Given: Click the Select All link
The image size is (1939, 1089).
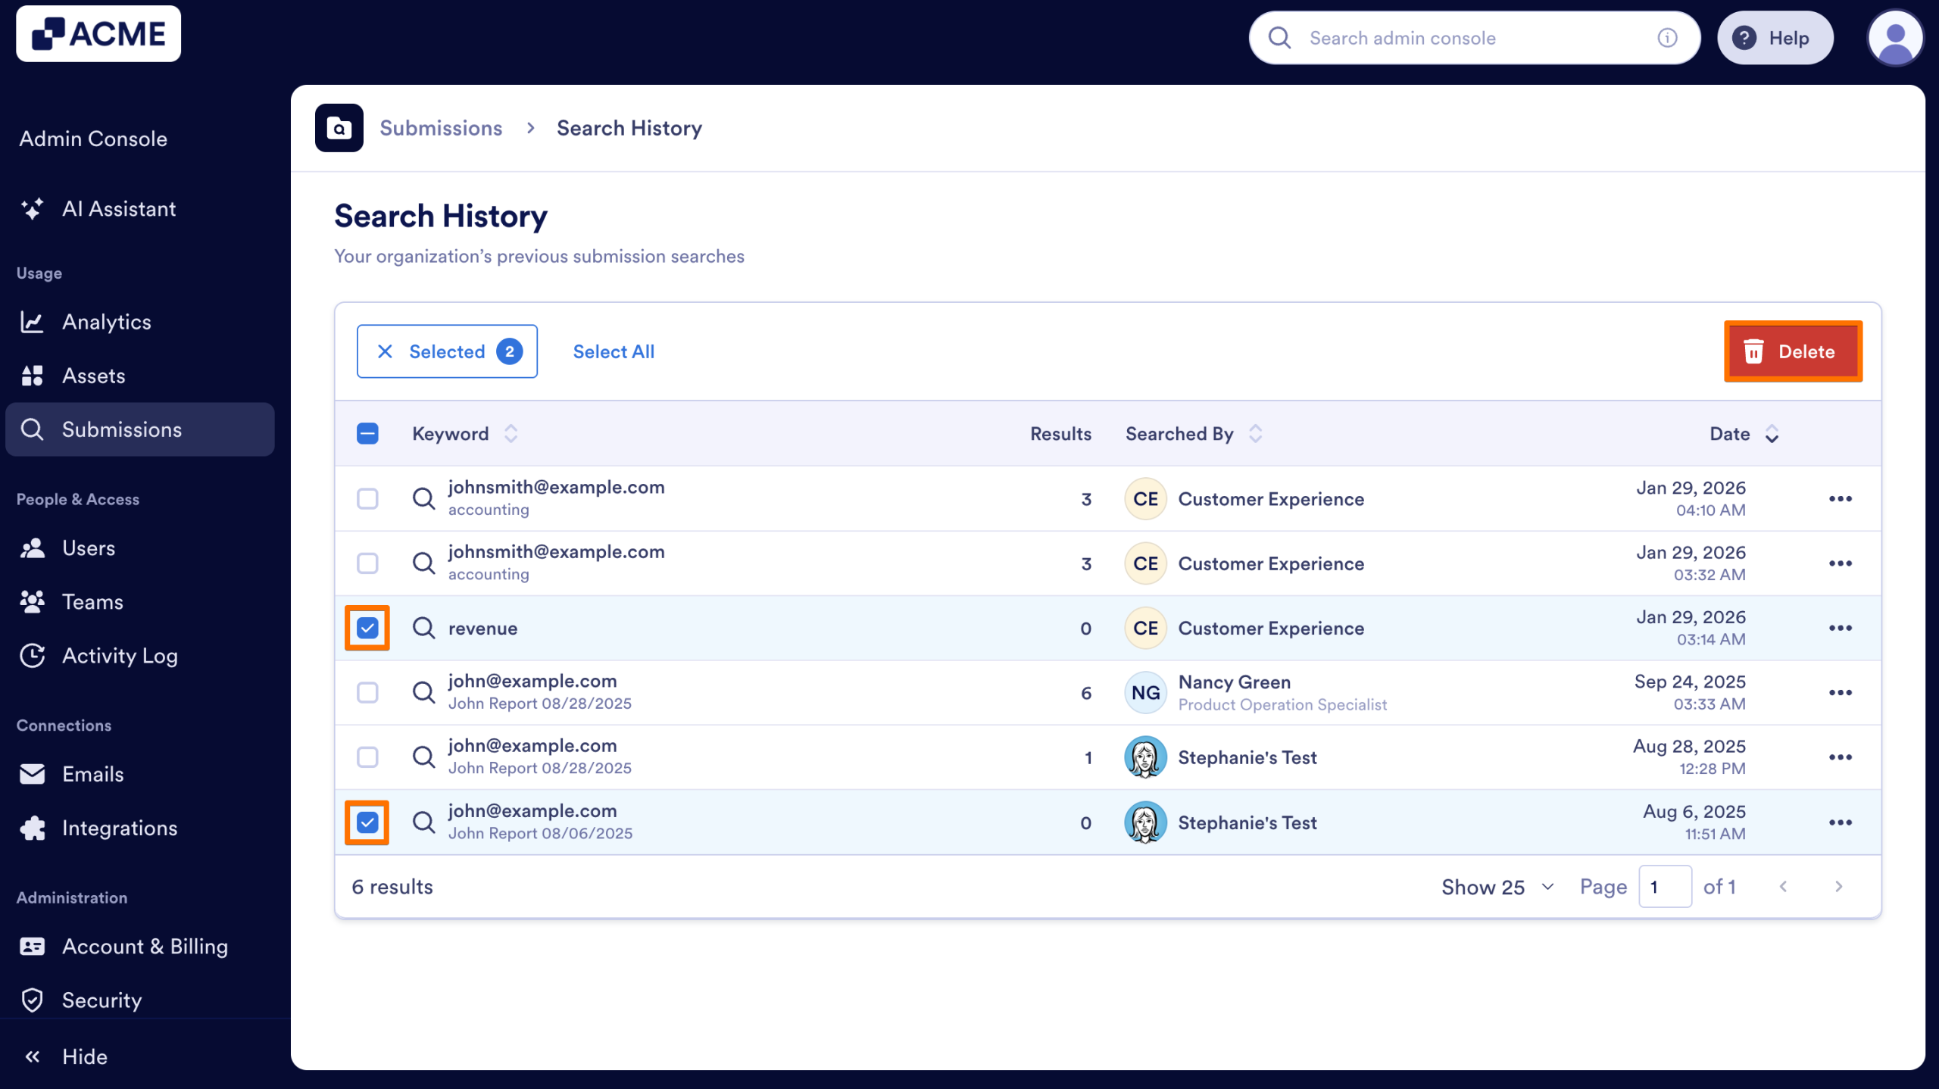Looking at the screenshot, I should coord(614,351).
